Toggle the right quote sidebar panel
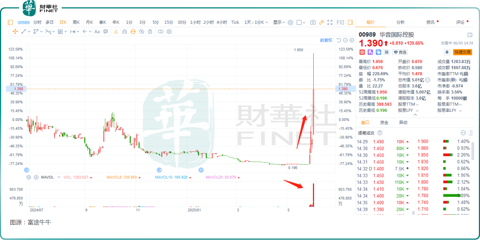The image size is (480, 247). point(350,22)
